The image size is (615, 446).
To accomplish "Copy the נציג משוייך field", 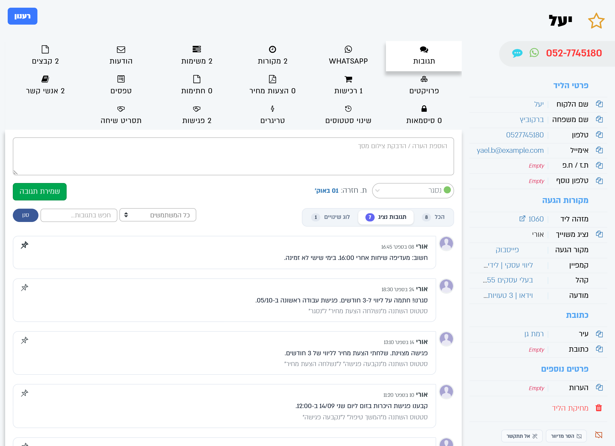I will [599, 234].
